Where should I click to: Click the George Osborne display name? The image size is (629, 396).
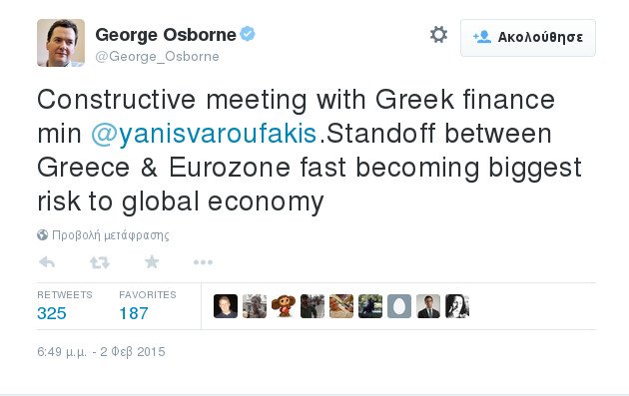coord(166,35)
